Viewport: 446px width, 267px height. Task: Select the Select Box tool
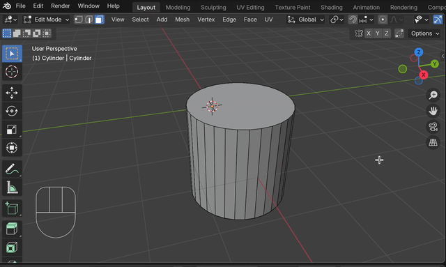point(12,54)
